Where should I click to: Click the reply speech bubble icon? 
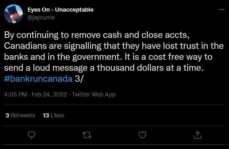tap(32, 135)
